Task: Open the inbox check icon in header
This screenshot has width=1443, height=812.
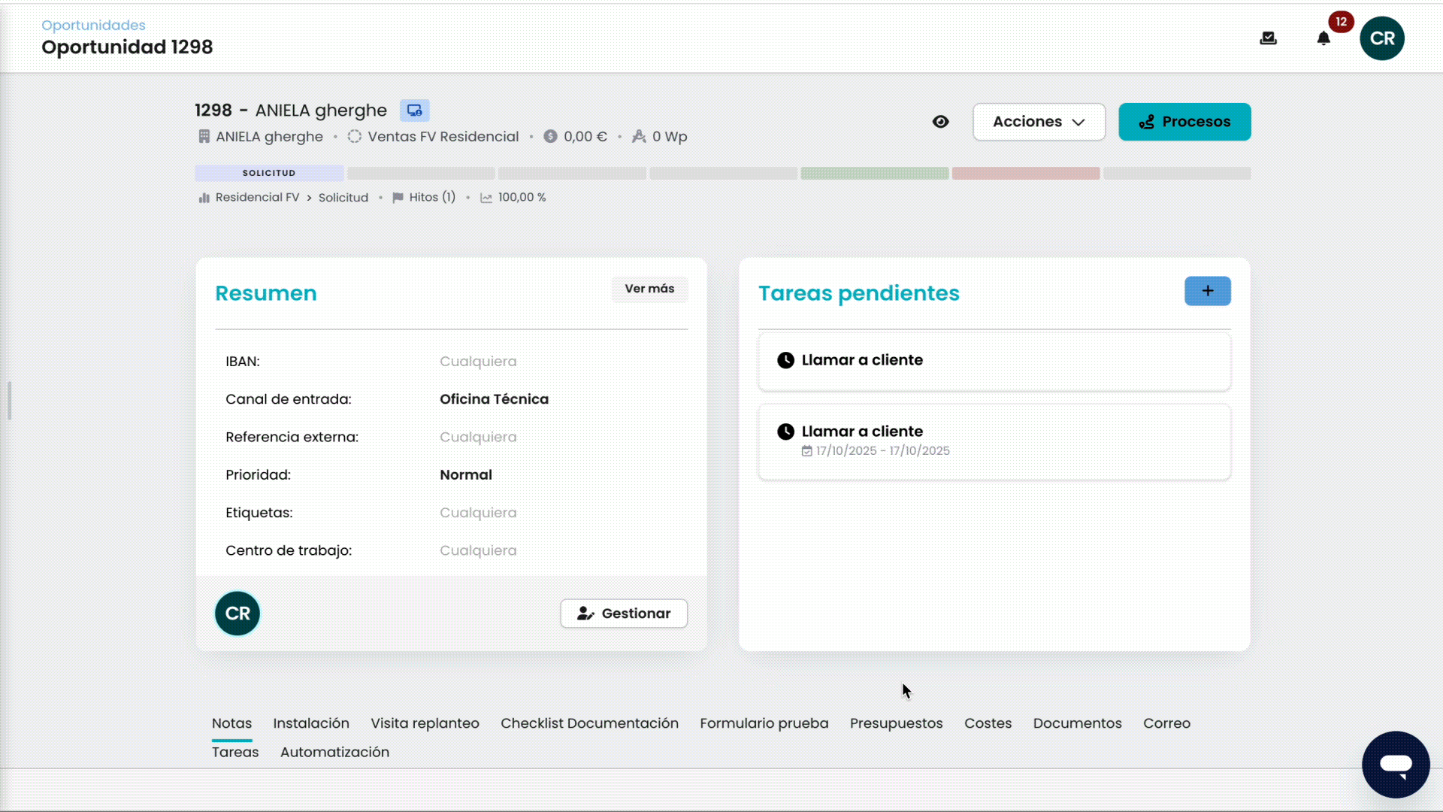Action: click(1268, 38)
